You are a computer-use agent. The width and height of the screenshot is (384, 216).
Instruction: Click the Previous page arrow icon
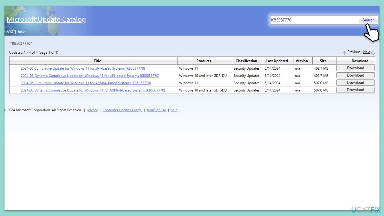coord(344,53)
